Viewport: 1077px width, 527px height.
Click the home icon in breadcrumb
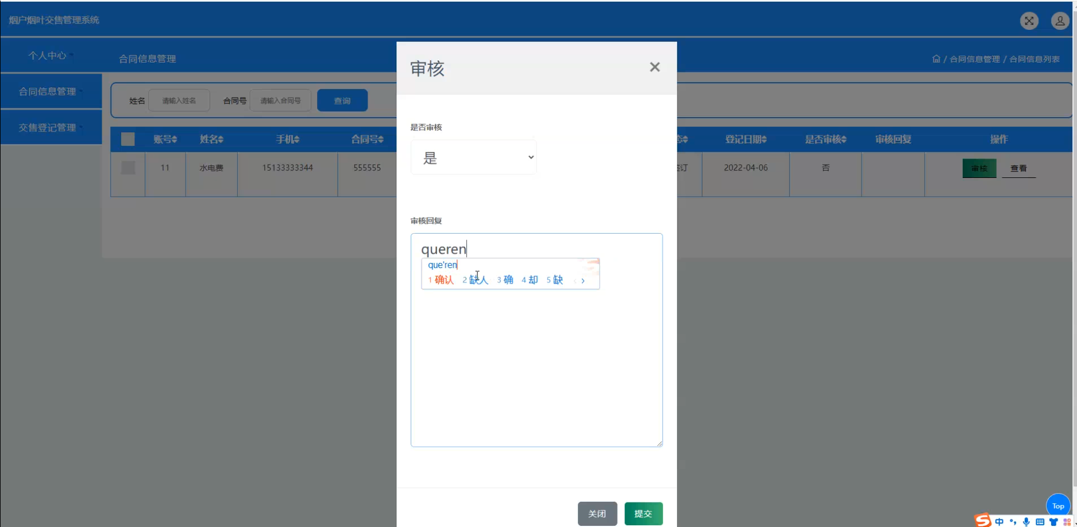(x=936, y=59)
